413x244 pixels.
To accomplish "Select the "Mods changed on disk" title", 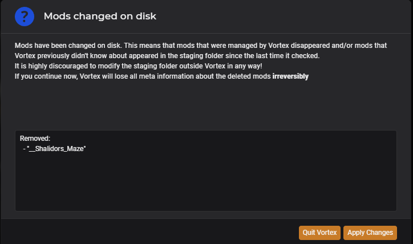I will click(x=100, y=17).
